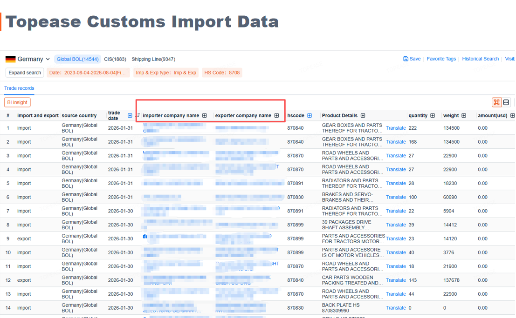Switch to the CIS(1883) tab
The image size is (516, 318).
click(x=115, y=59)
